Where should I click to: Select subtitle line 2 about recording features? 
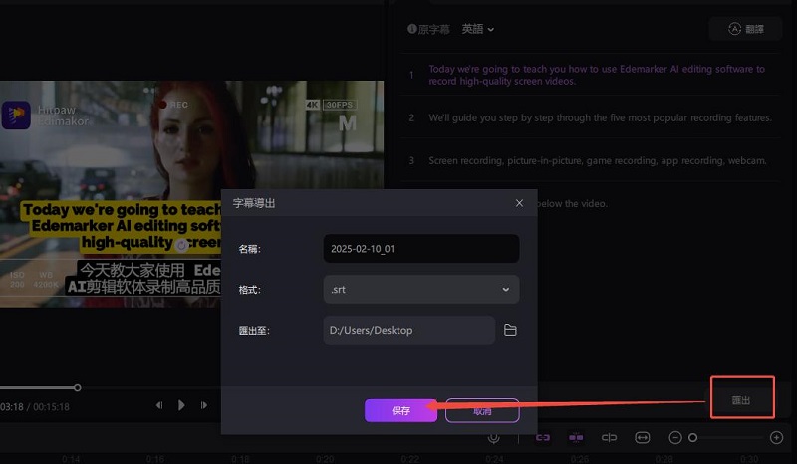[x=600, y=117]
